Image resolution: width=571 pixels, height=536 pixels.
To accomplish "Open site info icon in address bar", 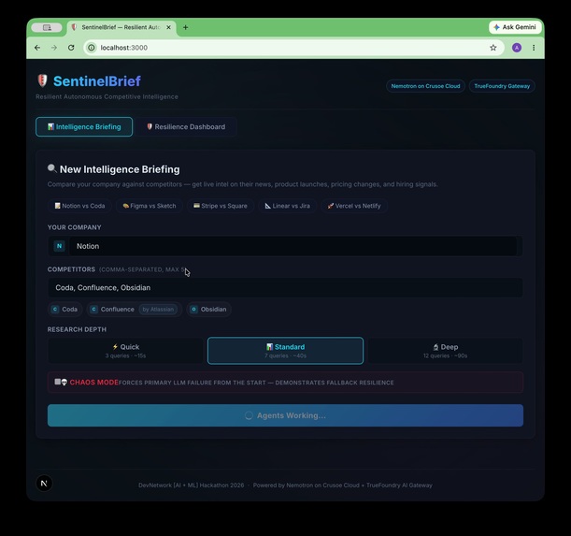I will tap(92, 48).
